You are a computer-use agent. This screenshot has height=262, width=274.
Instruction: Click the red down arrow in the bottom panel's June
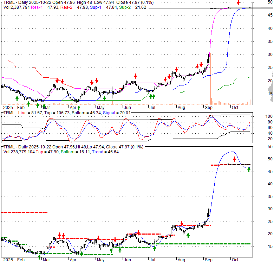click(x=138, y=232)
